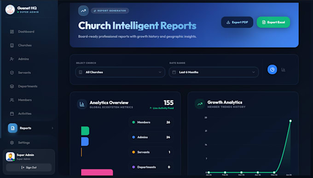
Task: Click the Departments layers icon
Action: pos(12,86)
